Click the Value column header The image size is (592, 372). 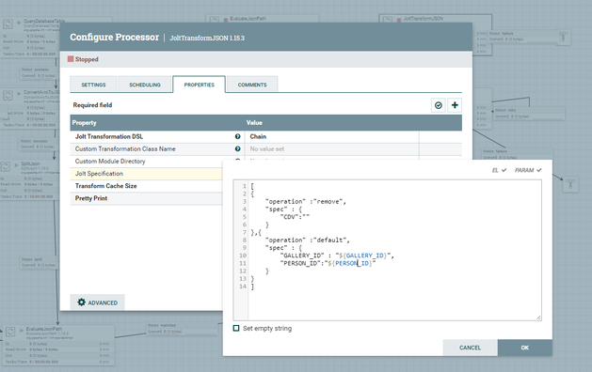254,123
